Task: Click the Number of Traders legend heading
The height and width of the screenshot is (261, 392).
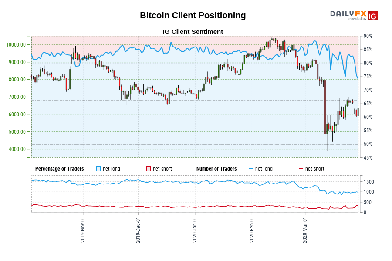Action: 216,169
